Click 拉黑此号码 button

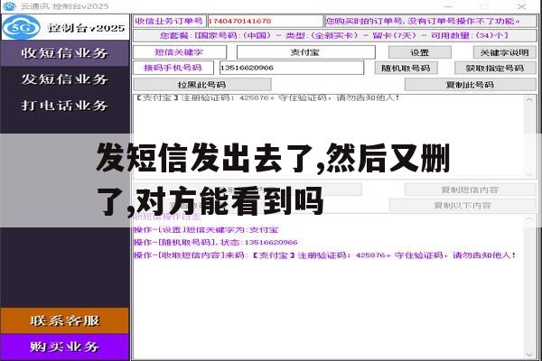click(201, 84)
